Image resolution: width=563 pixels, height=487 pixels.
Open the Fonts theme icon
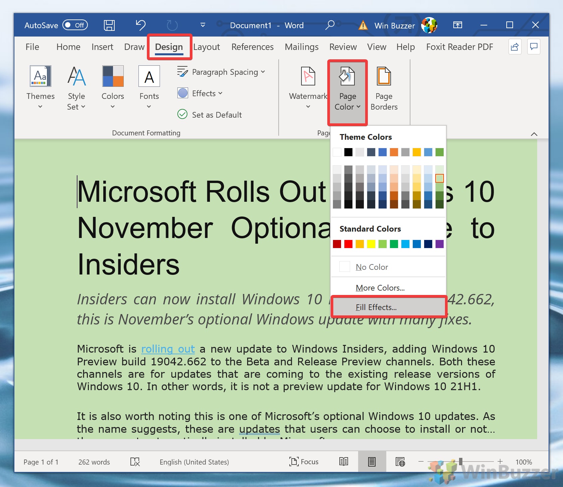149,76
